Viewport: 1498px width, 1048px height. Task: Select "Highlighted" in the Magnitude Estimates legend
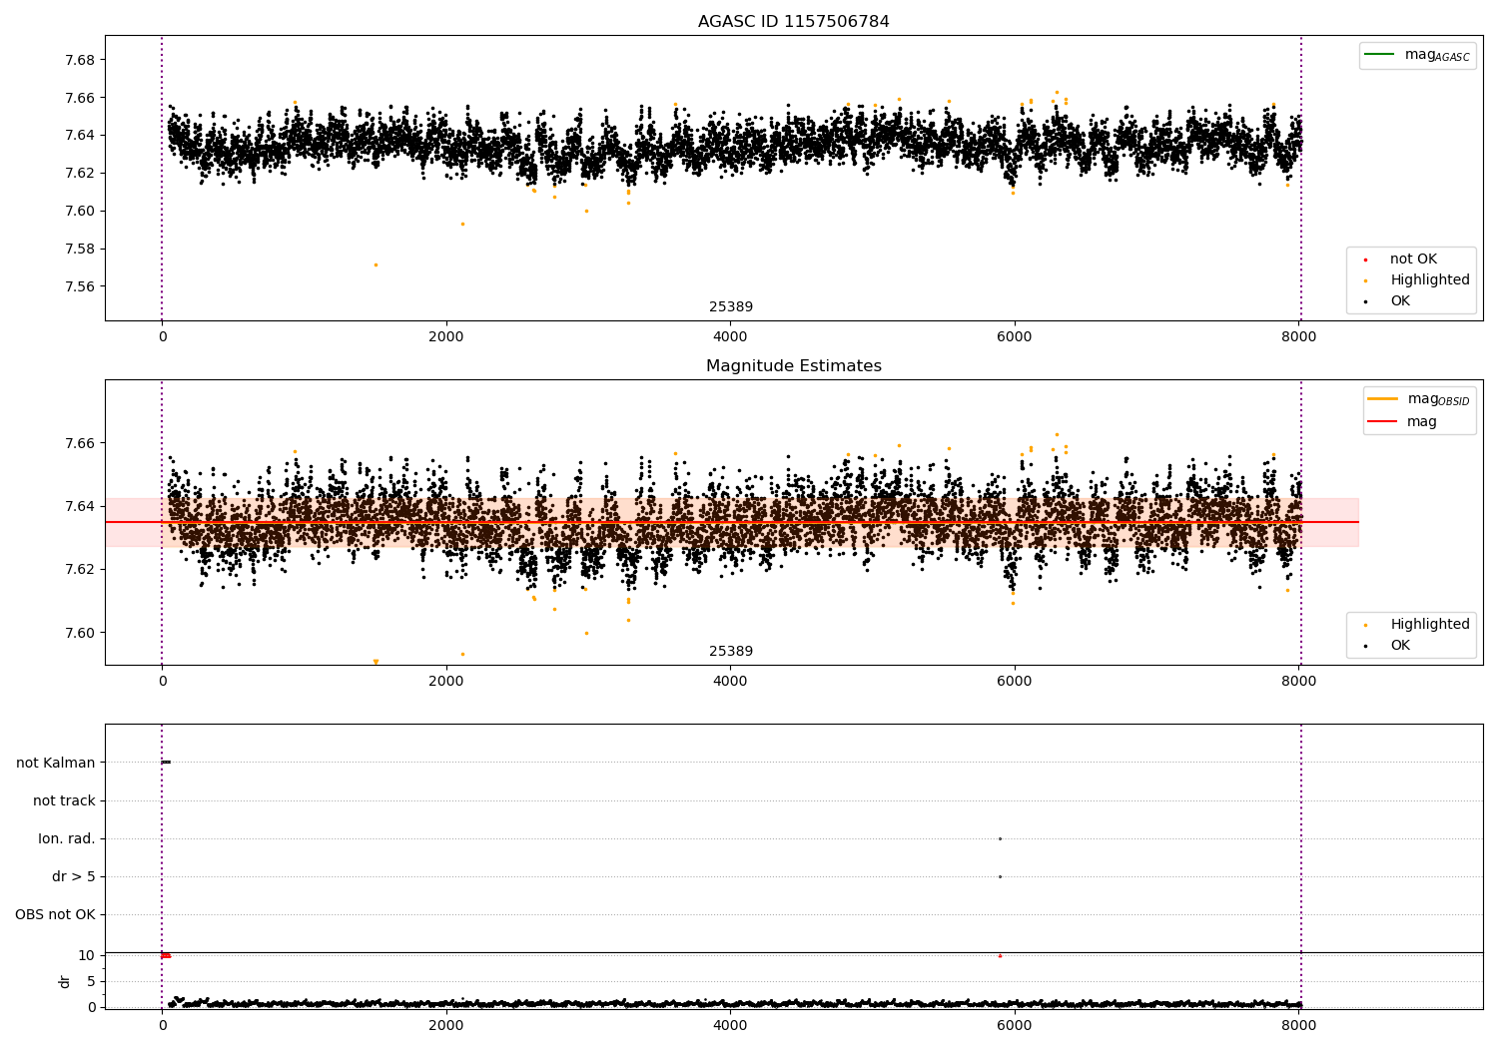click(1429, 625)
